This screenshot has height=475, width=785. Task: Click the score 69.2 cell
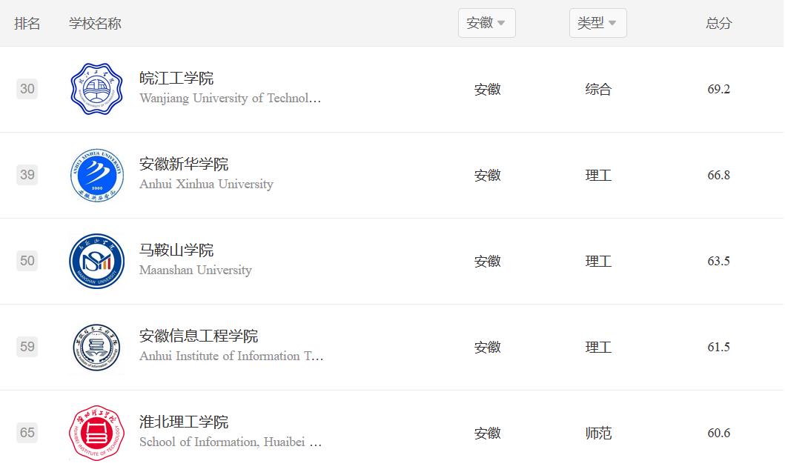point(718,89)
